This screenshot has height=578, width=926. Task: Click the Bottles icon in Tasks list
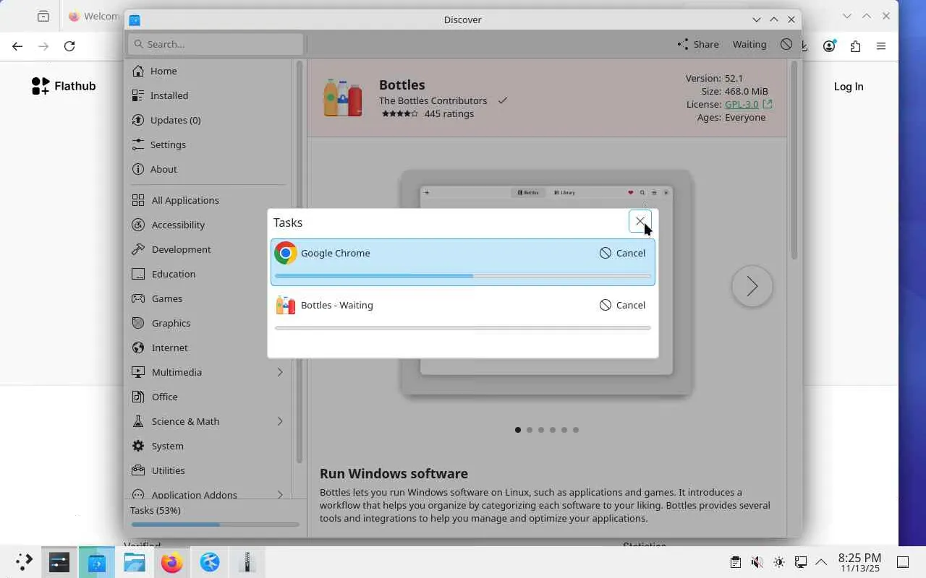coord(286,305)
